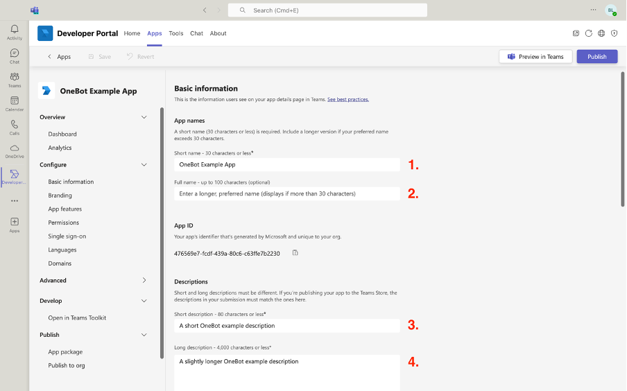Screen dimensions: 627x391
Task: Open the See best practices link
Action: click(x=348, y=100)
